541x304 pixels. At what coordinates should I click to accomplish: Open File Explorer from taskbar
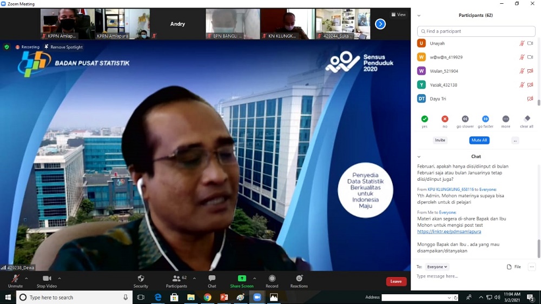pos(191,297)
